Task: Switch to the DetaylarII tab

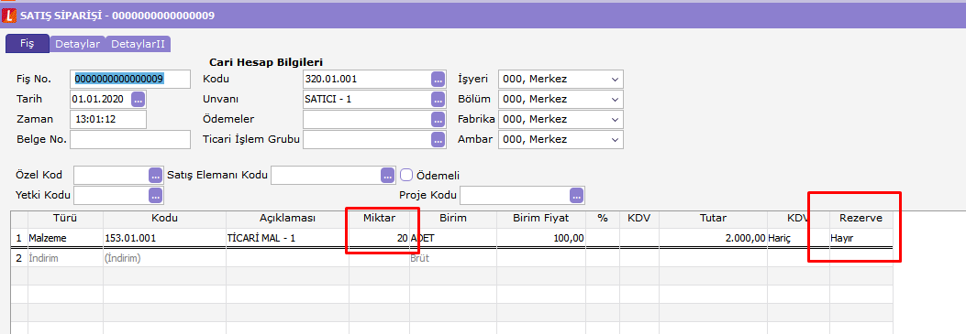Action: coord(138,44)
